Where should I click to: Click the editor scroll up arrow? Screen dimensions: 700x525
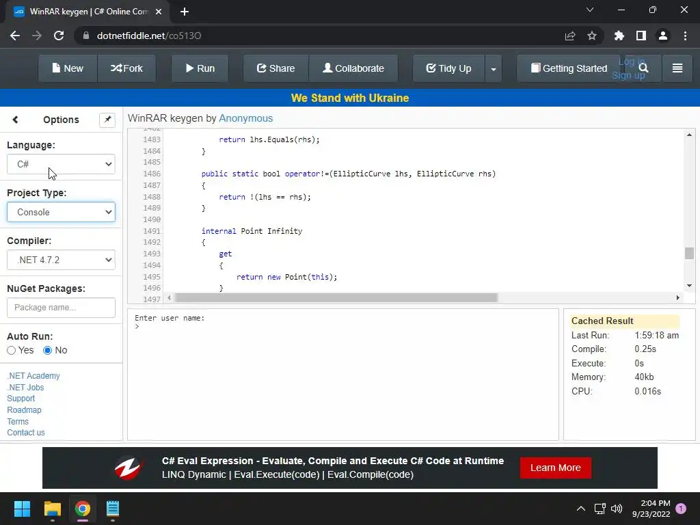tap(689, 135)
